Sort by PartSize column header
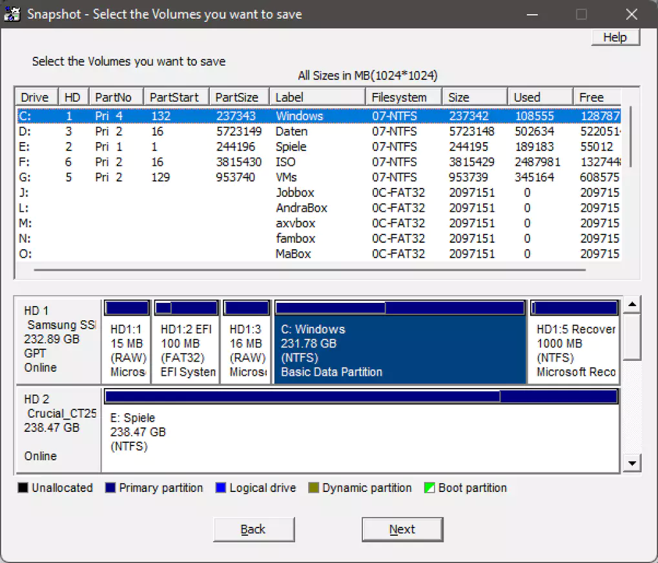The width and height of the screenshot is (658, 563). 239,97
